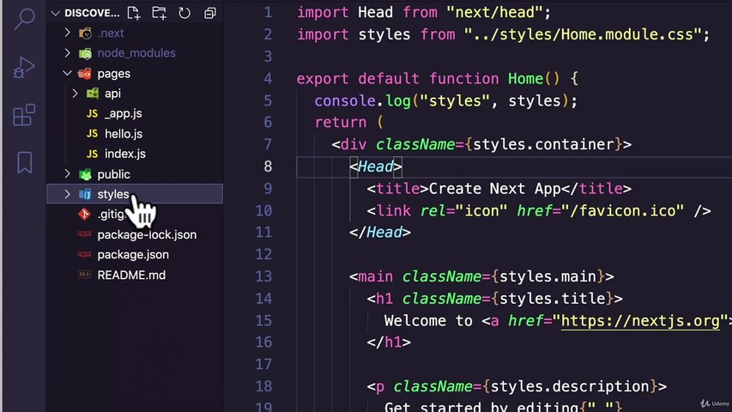
Task: Click the npm icon beside package.json
Action: point(84,254)
